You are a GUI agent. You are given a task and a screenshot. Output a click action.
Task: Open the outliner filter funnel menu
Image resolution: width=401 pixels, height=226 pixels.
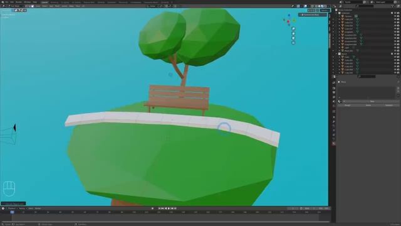(x=393, y=6)
